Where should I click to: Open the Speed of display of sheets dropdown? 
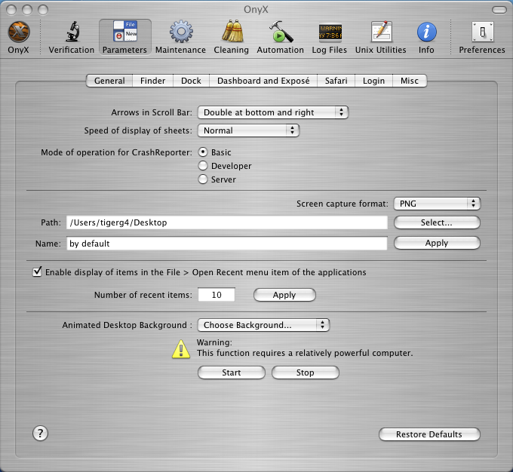tap(248, 130)
